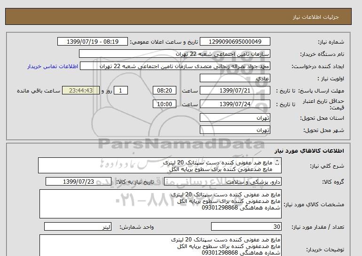The height and width of the screenshot is (256, 362).
Task: Select the priority field showing عادي
Action: click(x=235, y=78)
